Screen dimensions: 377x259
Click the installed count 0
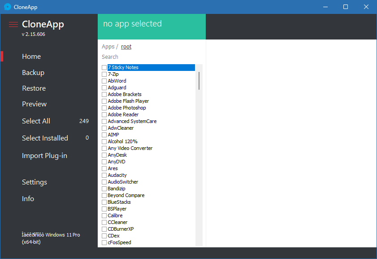click(87, 138)
